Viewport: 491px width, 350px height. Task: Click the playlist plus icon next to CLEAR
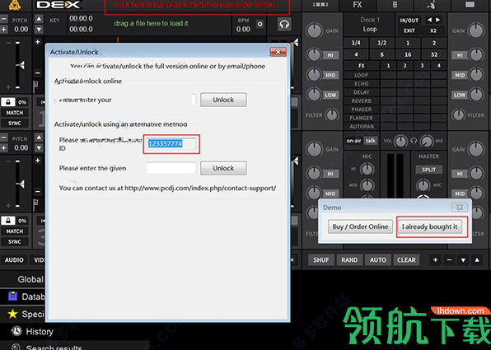click(x=435, y=260)
